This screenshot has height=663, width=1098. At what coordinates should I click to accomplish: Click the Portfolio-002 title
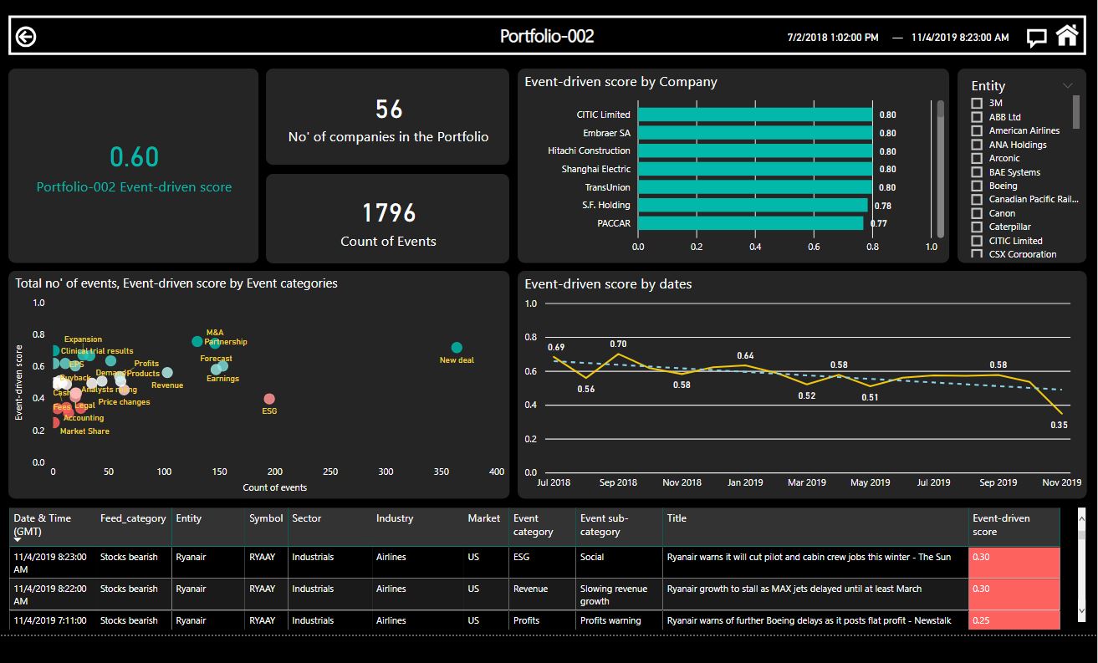[x=547, y=36]
